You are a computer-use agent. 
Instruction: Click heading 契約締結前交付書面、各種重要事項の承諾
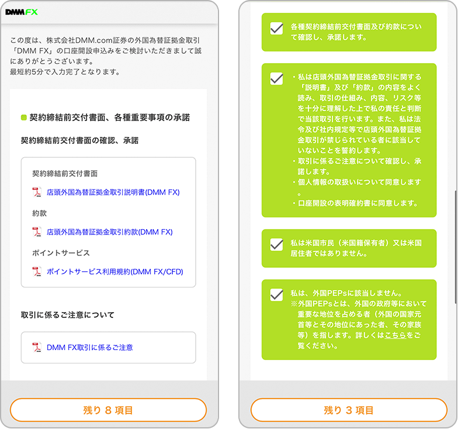click(110, 117)
